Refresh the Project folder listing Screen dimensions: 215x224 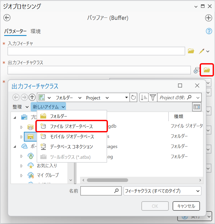(133, 98)
